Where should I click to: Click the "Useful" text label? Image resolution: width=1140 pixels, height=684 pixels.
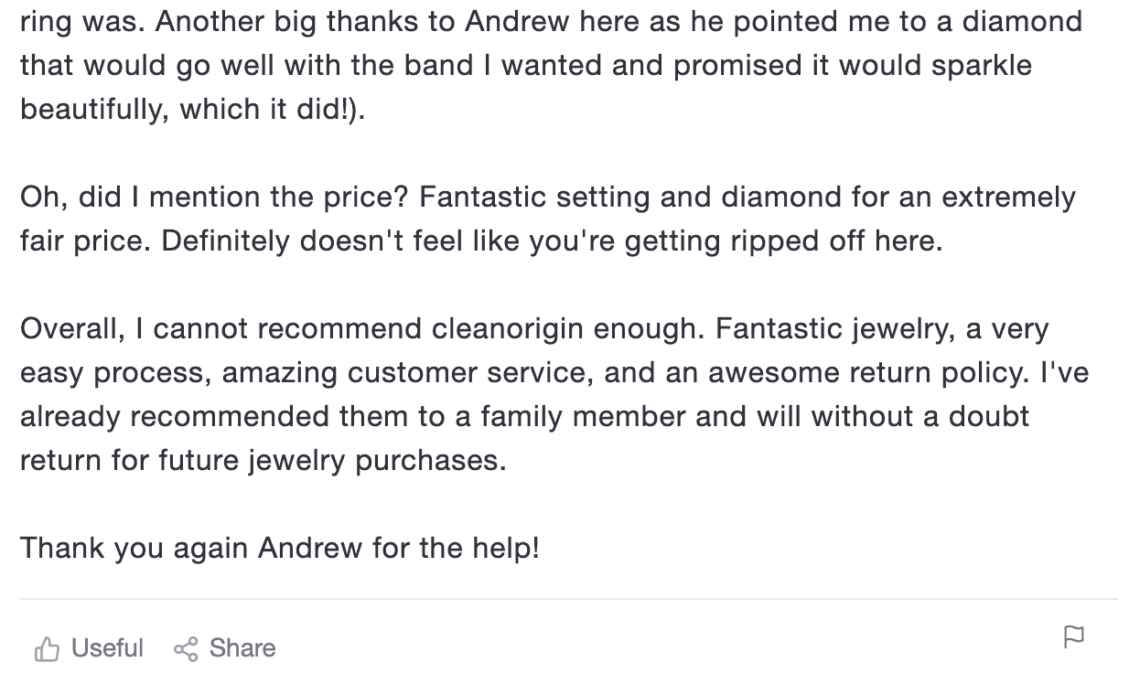pos(107,648)
